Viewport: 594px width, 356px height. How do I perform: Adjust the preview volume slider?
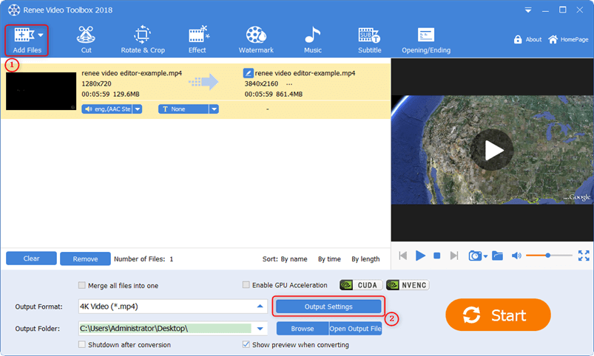coord(548,256)
